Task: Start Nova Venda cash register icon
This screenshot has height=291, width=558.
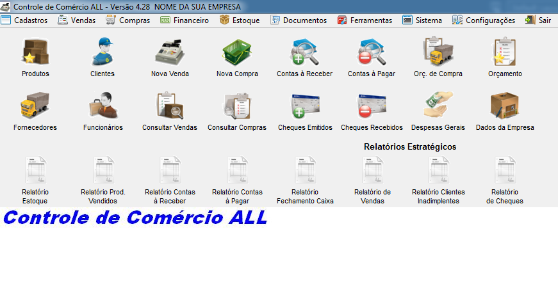Action: point(170,52)
